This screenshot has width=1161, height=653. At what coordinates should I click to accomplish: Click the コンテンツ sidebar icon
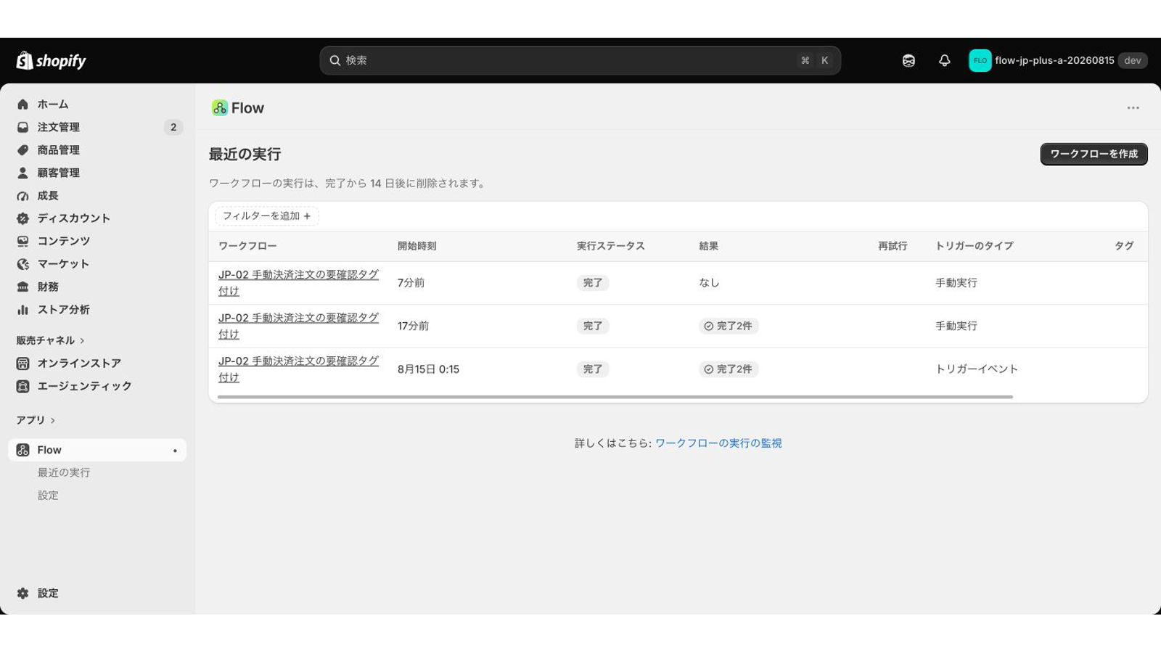(x=23, y=241)
